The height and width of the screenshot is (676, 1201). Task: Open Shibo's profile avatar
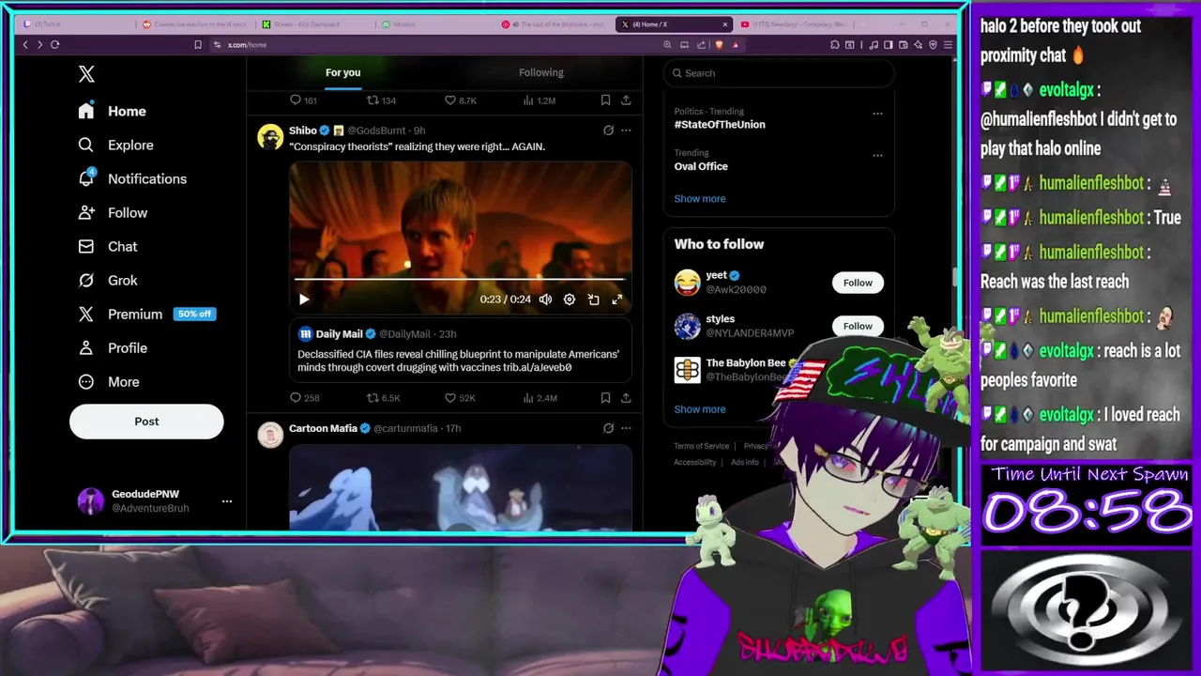coord(270,137)
